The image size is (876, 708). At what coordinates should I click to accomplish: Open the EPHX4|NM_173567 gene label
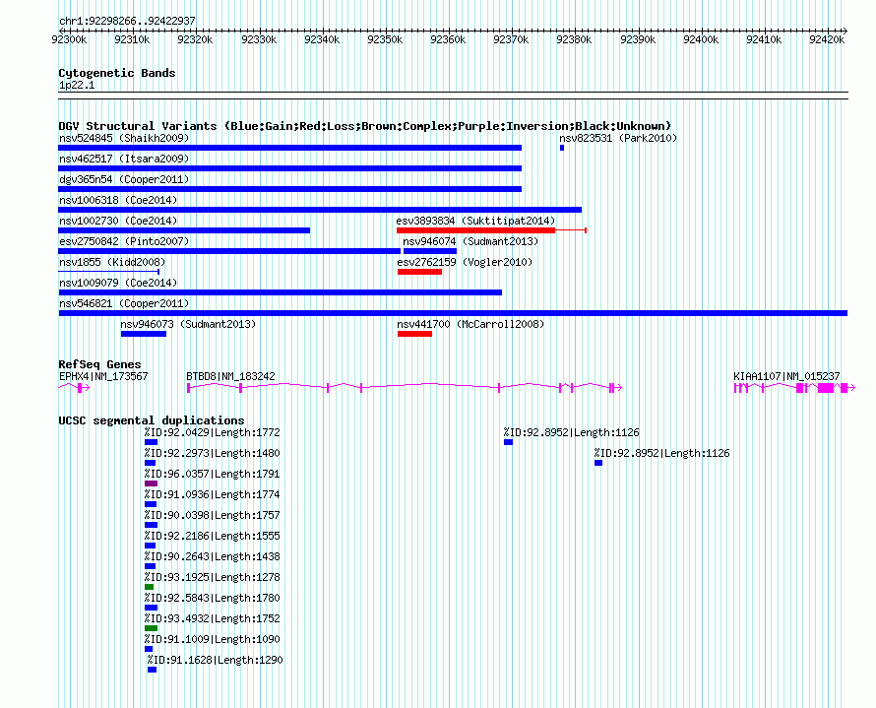[x=103, y=376]
